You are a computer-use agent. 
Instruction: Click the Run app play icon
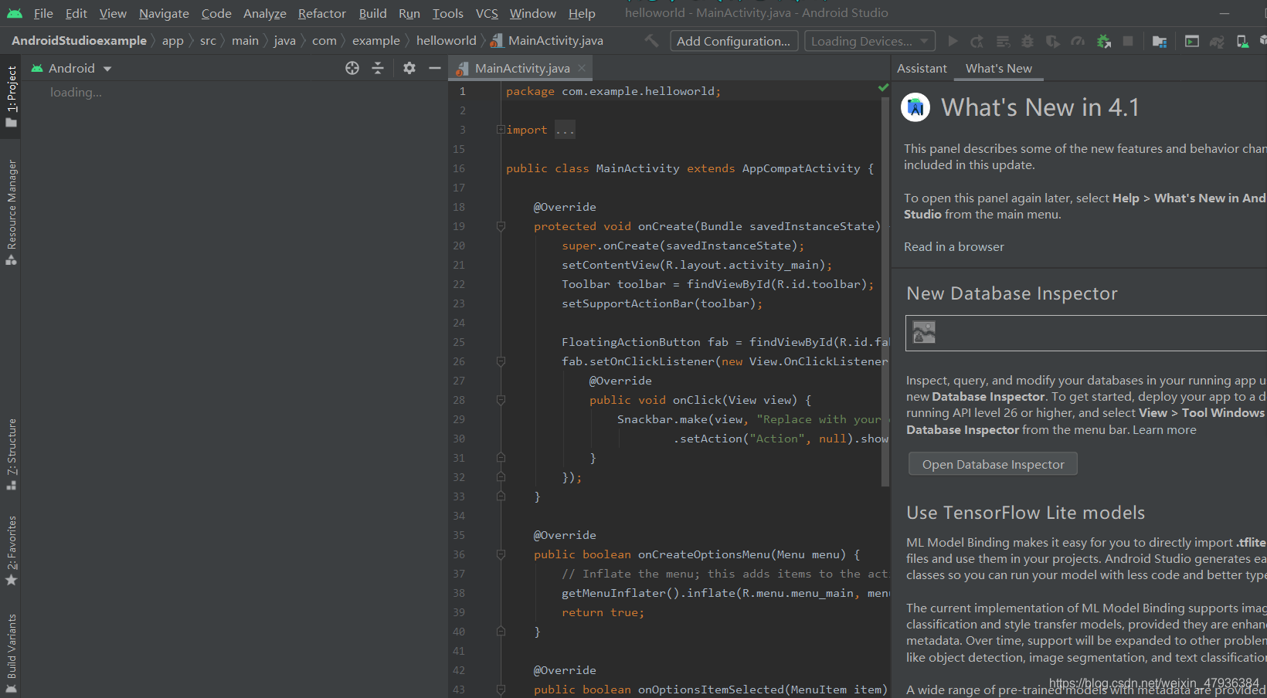953,41
